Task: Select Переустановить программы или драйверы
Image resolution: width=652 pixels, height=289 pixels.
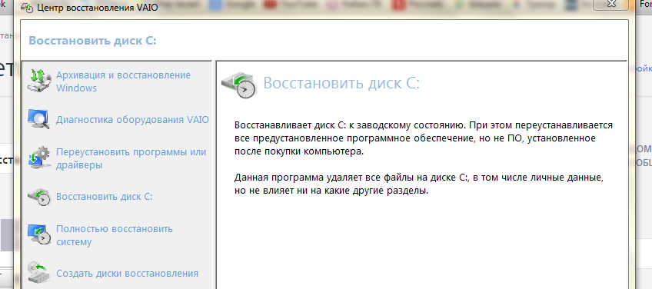Action: [131, 158]
